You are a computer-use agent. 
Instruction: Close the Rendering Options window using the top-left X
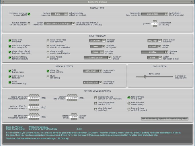[x=3, y=2]
